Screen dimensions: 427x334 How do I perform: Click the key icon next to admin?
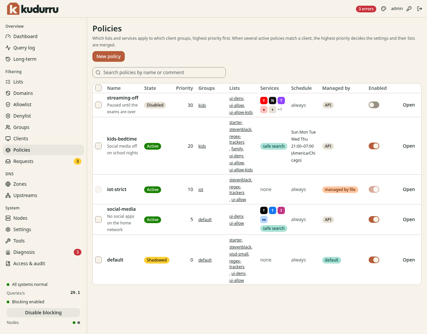pyautogui.click(x=409, y=9)
